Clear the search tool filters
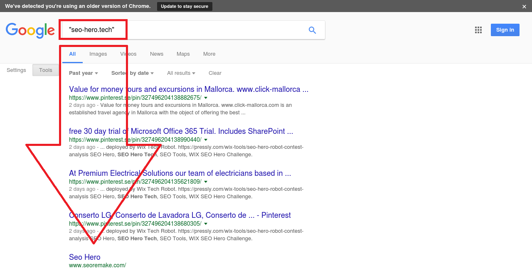 [215, 73]
